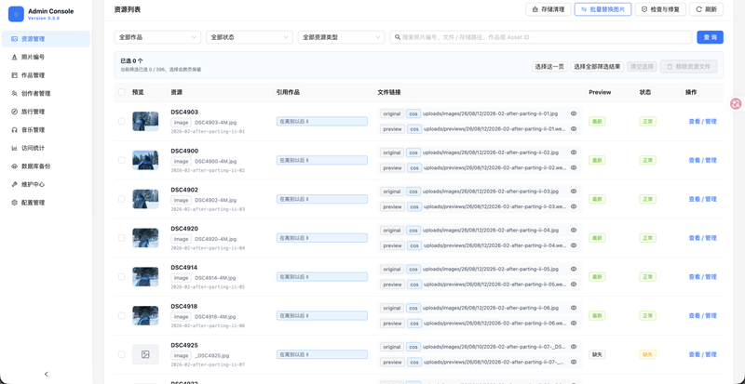Click eye icon for preview after-parting-ii-04

tap(574, 245)
